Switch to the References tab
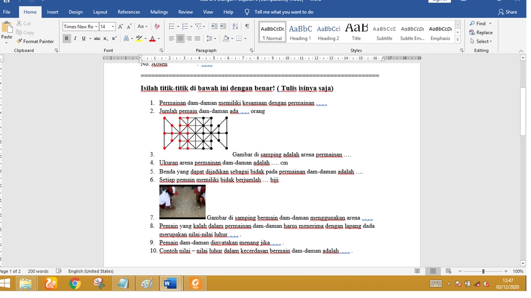The width and height of the screenshot is (531, 298). [129, 12]
